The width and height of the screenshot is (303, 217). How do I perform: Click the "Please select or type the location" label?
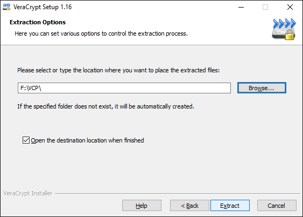[x=118, y=70]
